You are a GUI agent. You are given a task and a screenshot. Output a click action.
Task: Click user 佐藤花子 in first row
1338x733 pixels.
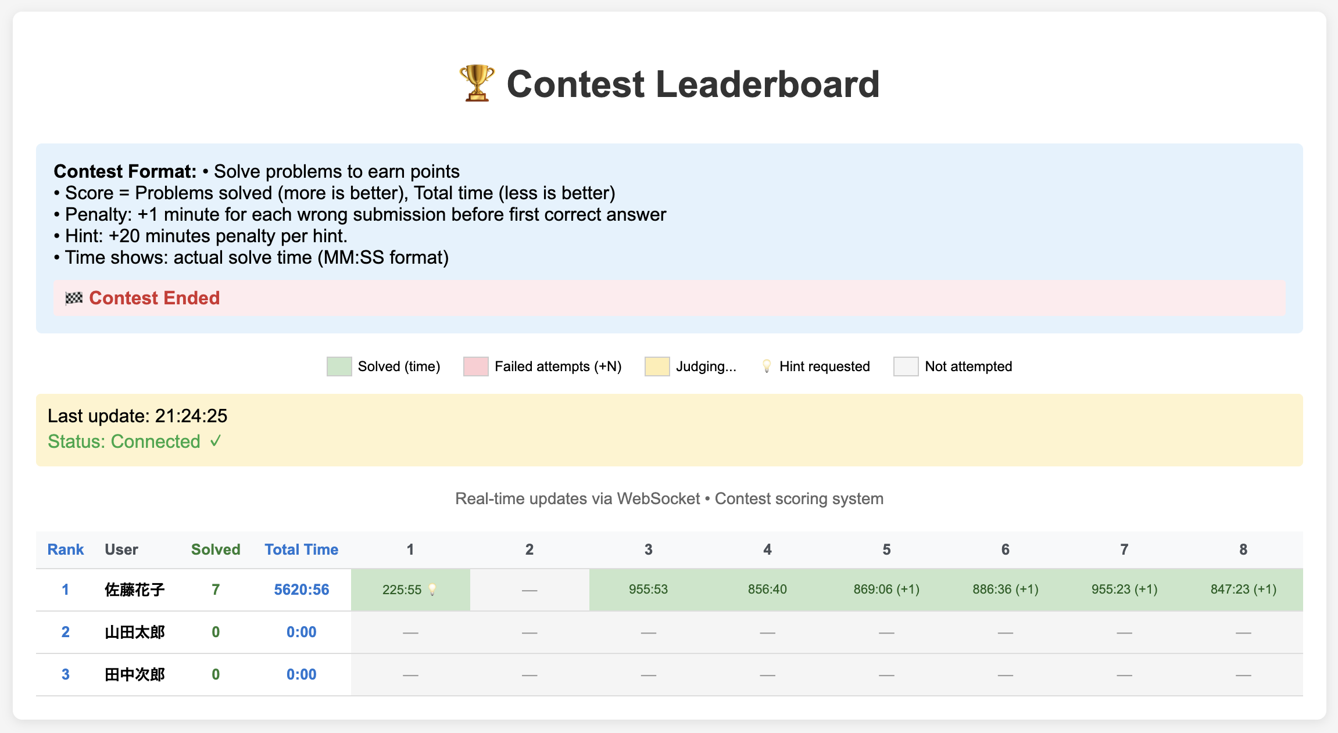[x=134, y=590]
